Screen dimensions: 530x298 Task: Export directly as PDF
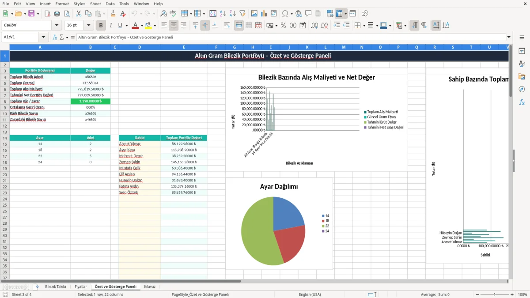click(x=47, y=14)
